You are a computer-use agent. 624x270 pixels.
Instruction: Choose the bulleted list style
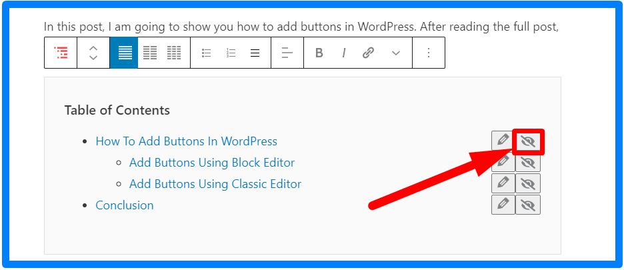coord(206,53)
